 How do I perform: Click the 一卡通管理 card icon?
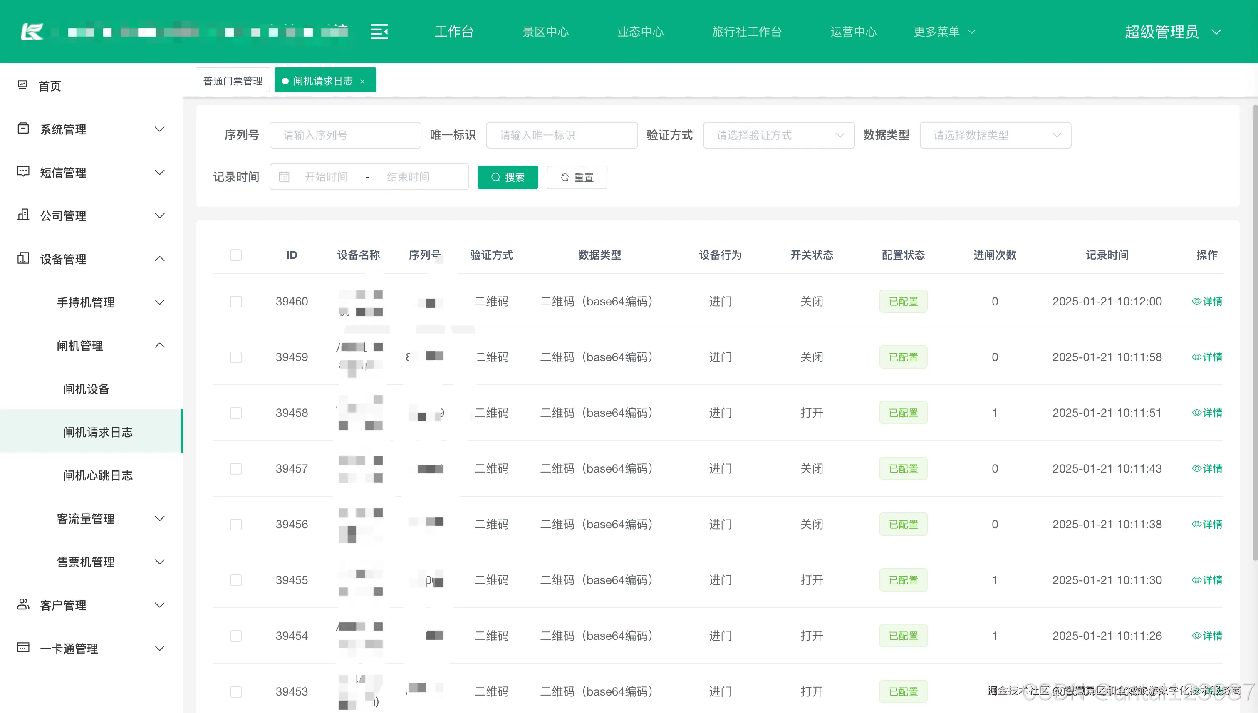[23, 647]
